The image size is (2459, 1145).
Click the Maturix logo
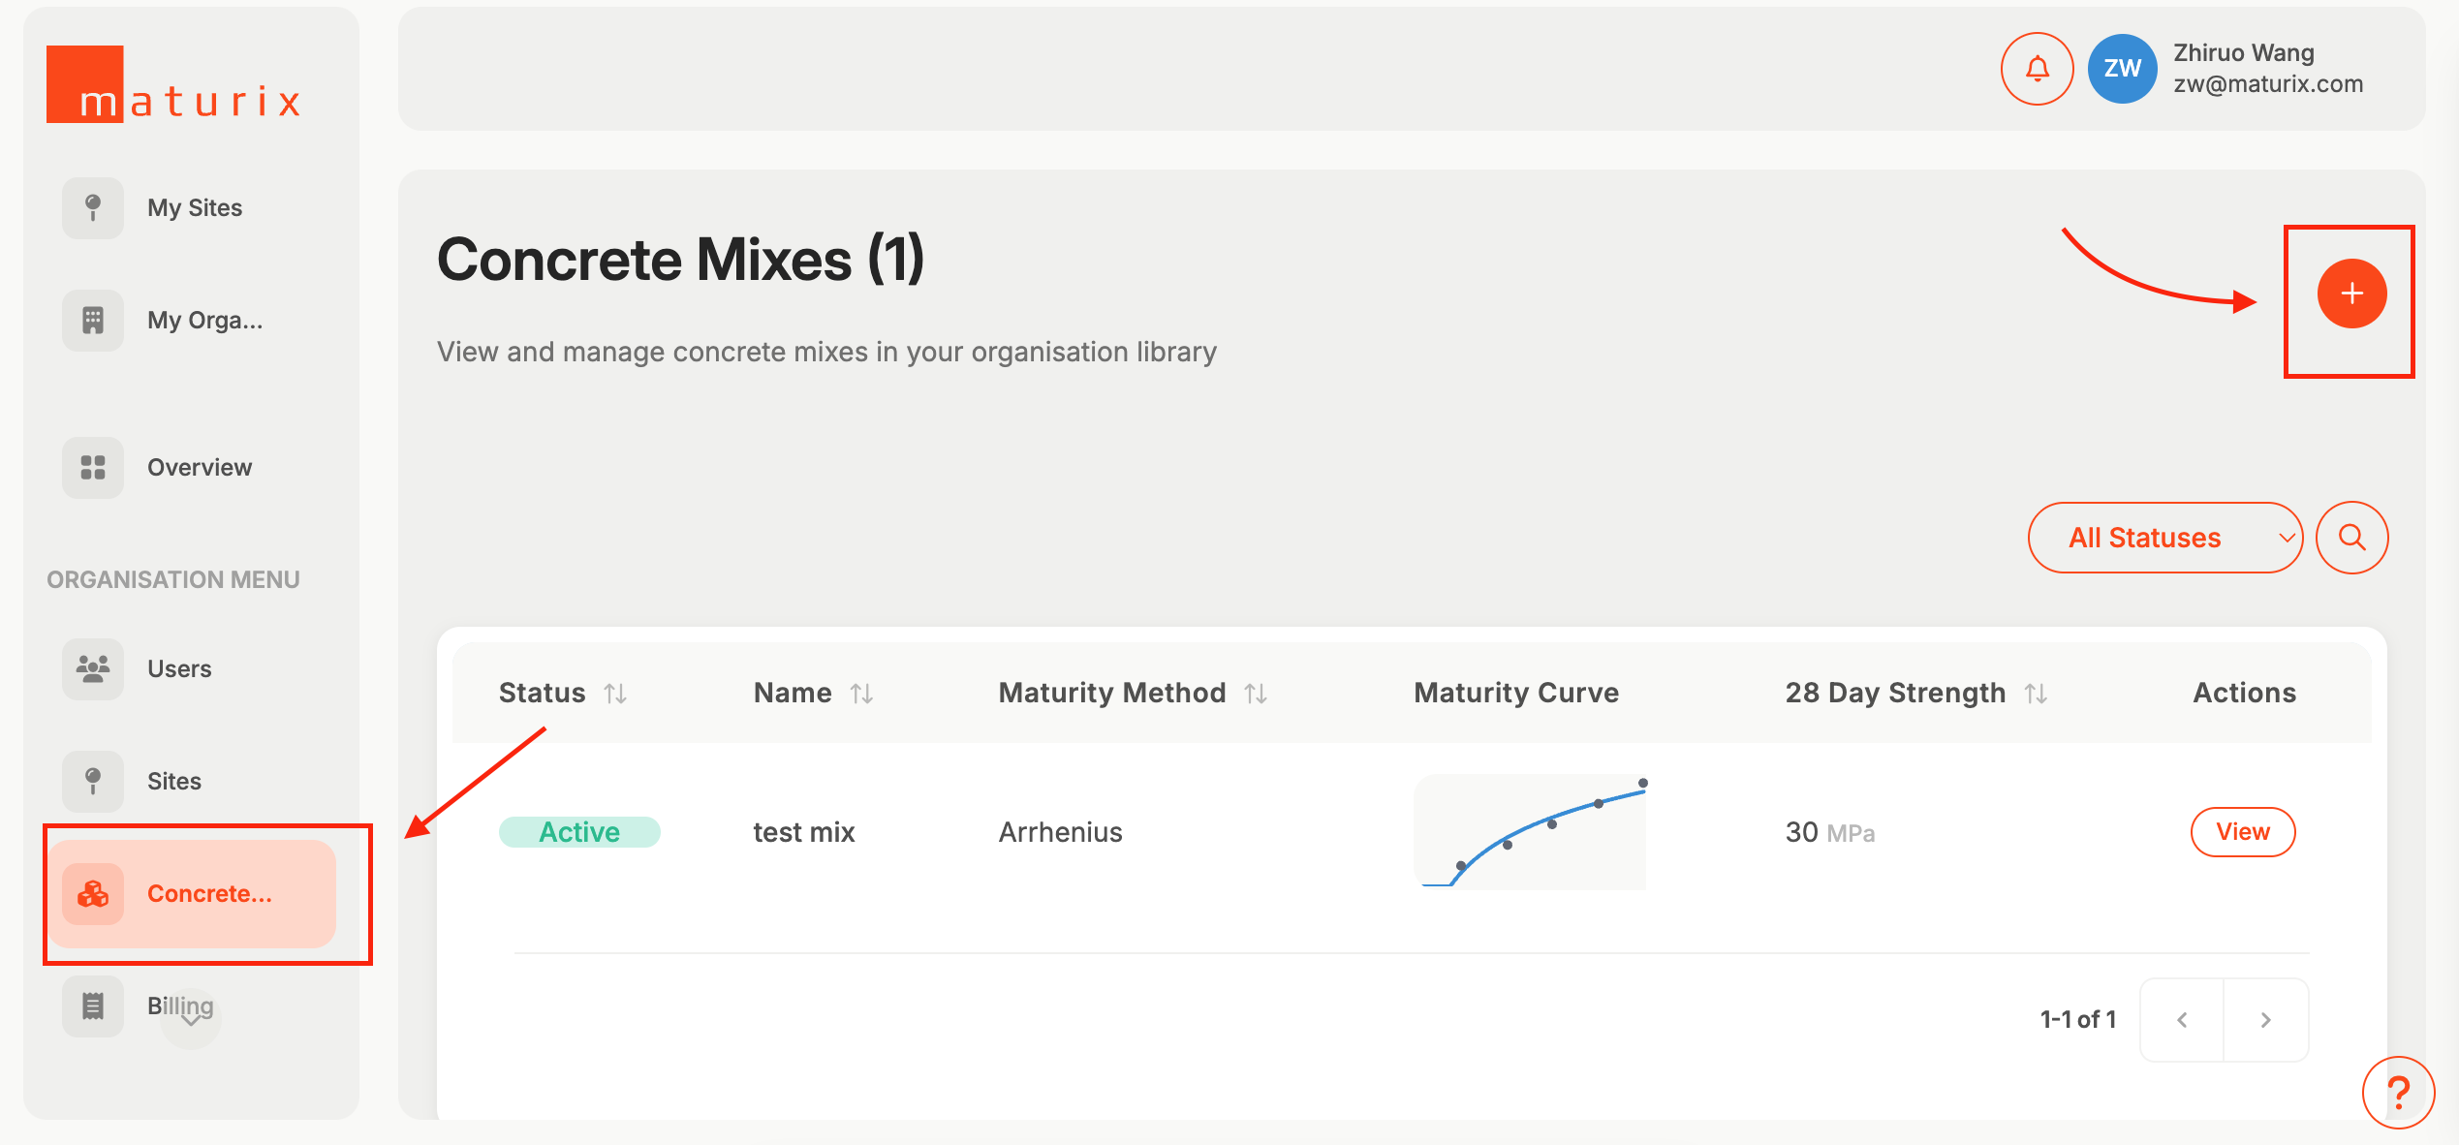pyautogui.click(x=174, y=85)
